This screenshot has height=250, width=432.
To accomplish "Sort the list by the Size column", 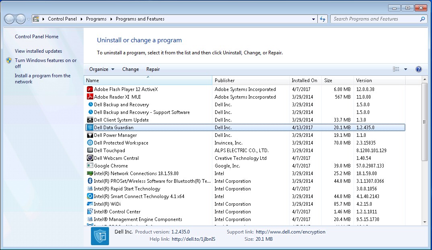I will (337, 80).
